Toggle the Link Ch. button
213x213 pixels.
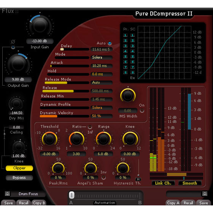163,183
